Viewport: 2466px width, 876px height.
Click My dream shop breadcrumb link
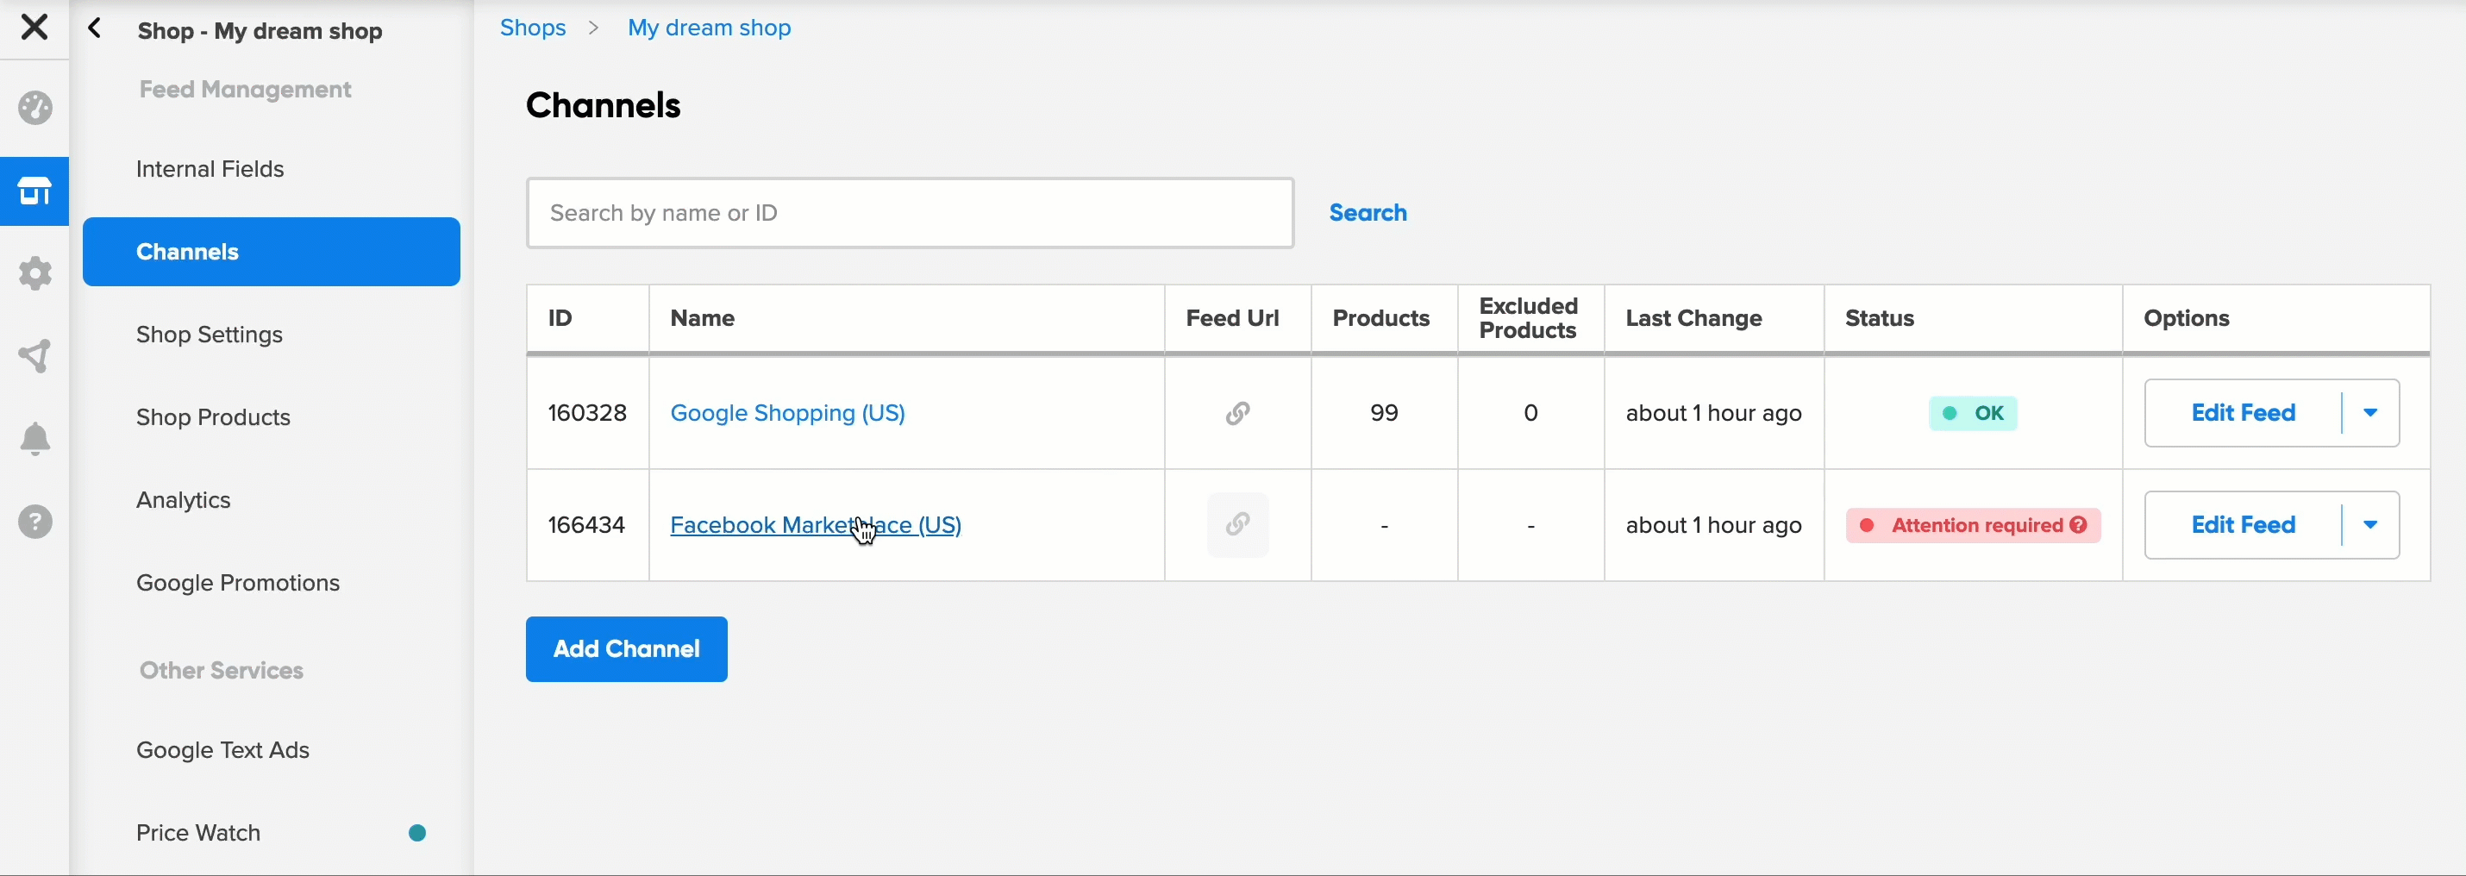pyautogui.click(x=710, y=28)
